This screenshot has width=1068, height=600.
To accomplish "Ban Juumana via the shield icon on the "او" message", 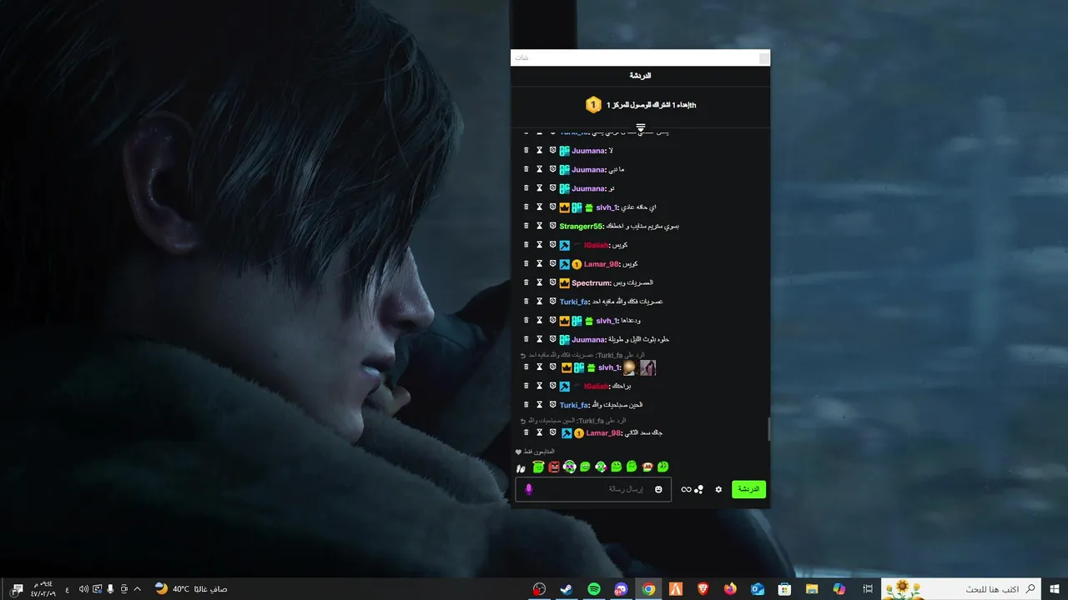I will [552, 188].
